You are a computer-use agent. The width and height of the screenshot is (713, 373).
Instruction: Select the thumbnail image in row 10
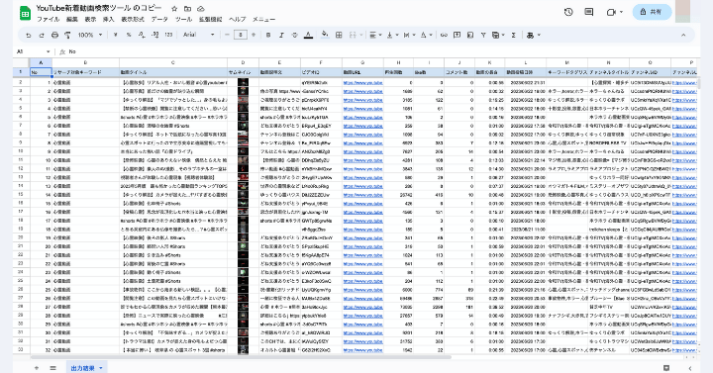click(x=243, y=151)
